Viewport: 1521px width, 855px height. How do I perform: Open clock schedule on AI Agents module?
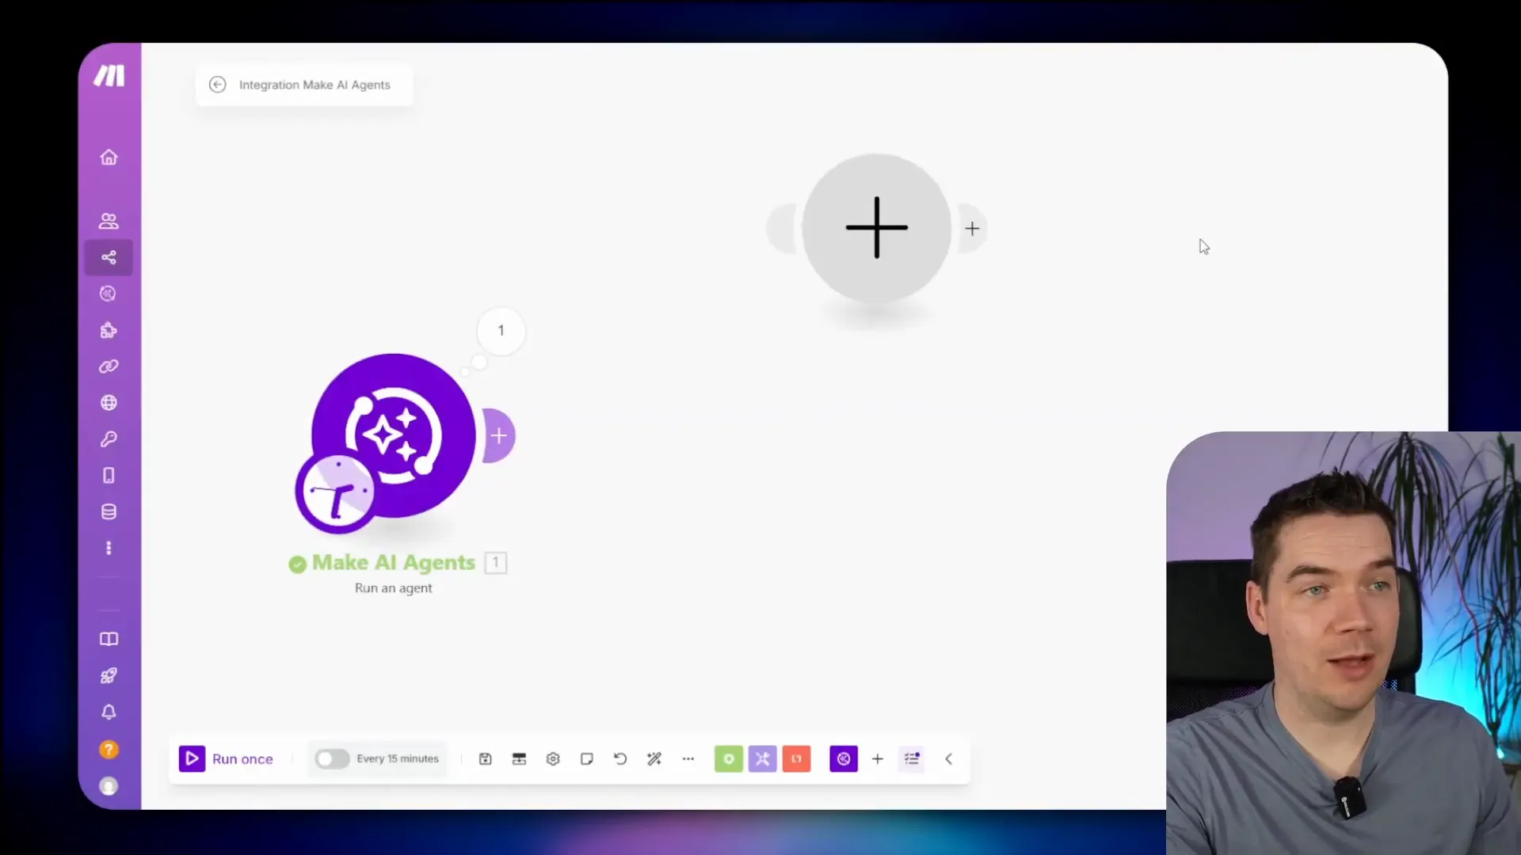(x=338, y=492)
